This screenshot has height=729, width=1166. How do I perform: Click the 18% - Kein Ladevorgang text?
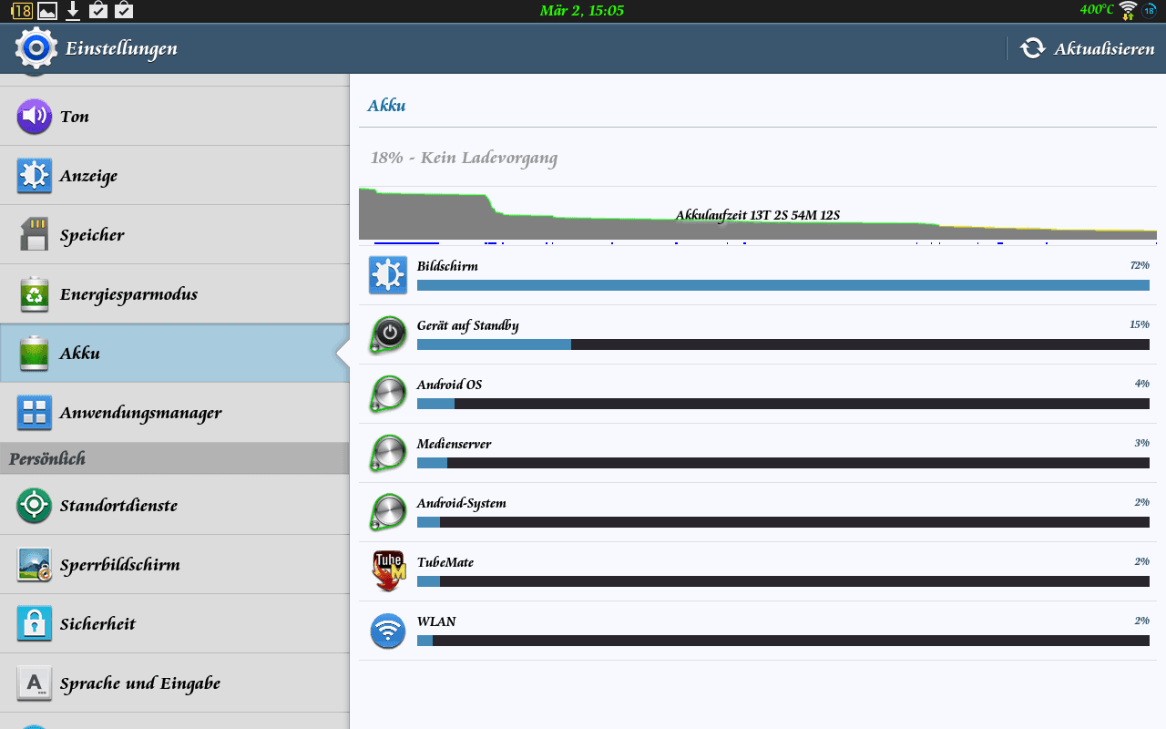tap(464, 158)
